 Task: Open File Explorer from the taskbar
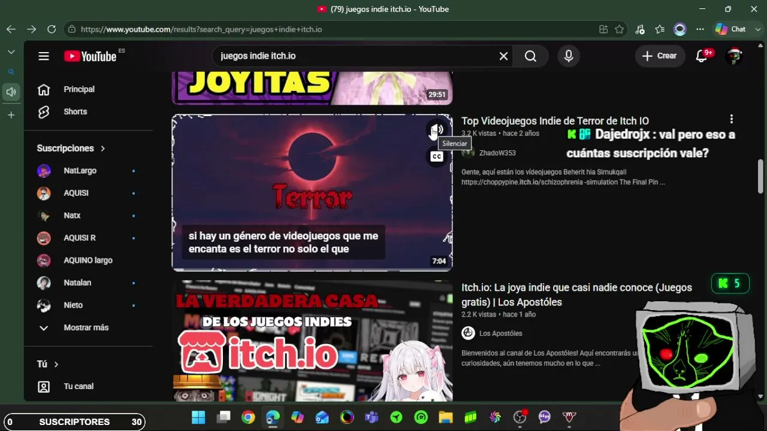[445, 417]
